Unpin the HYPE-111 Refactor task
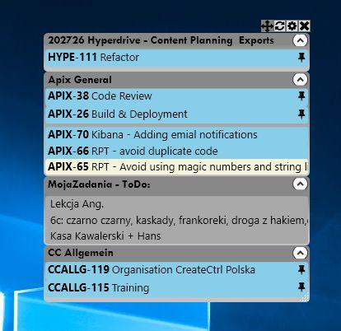 [301, 57]
